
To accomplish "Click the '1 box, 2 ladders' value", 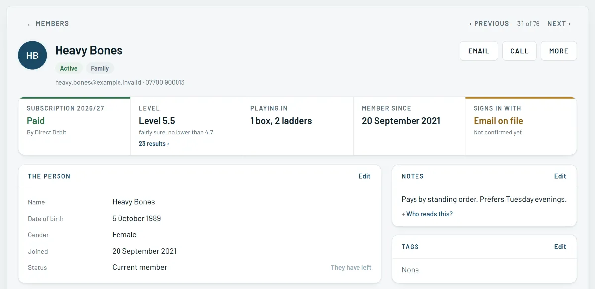I will pyautogui.click(x=281, y=121).
